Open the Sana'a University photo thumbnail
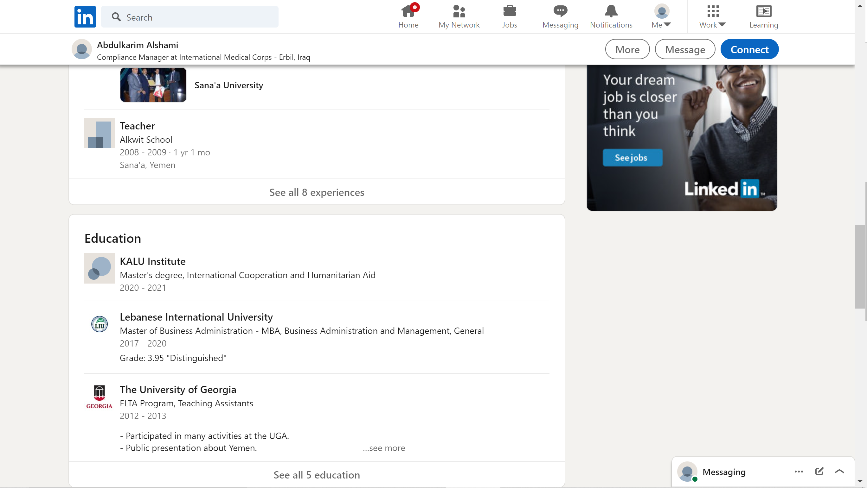The image size is (867, 488). (153, 85)
